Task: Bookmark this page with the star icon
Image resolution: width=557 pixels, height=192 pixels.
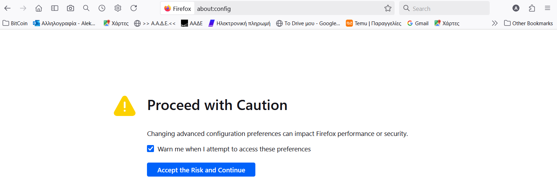Action: point(388,8)
